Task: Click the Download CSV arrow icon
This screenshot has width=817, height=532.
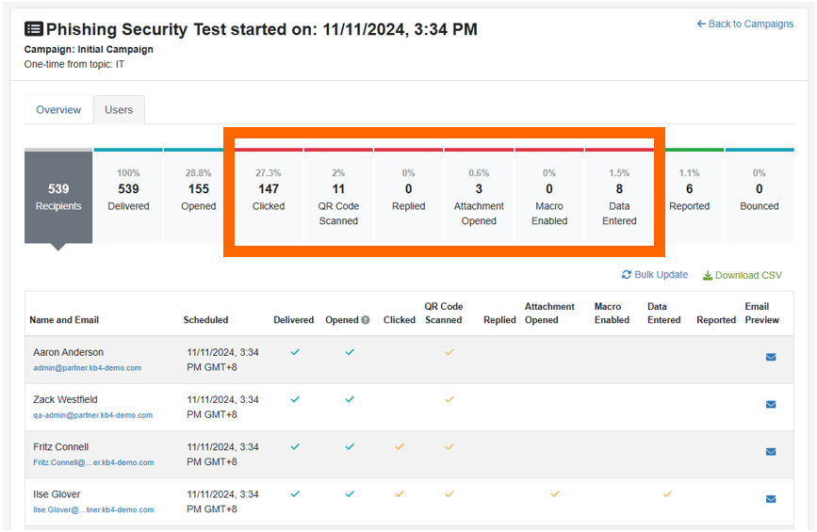Action: [708, 275]
